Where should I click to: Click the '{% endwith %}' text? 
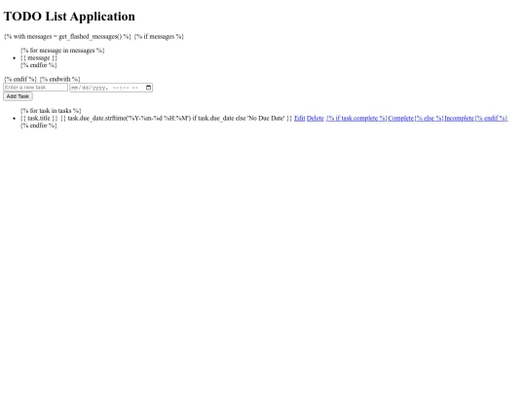click(x=59, y=80)
